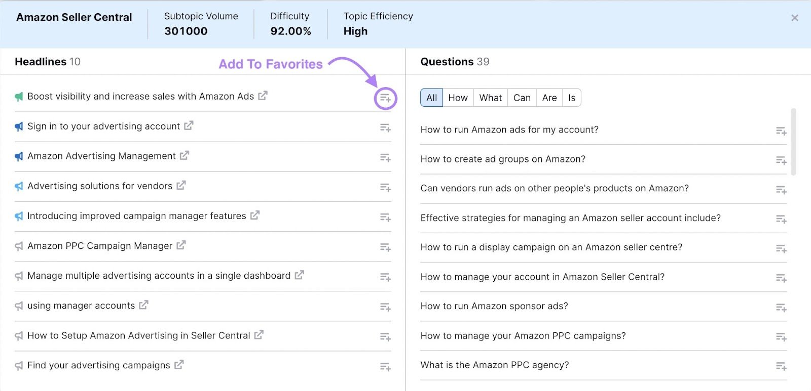
Task: Add 'Find your advertising campaigns' to favorites
Action: [x=385, y=367]
